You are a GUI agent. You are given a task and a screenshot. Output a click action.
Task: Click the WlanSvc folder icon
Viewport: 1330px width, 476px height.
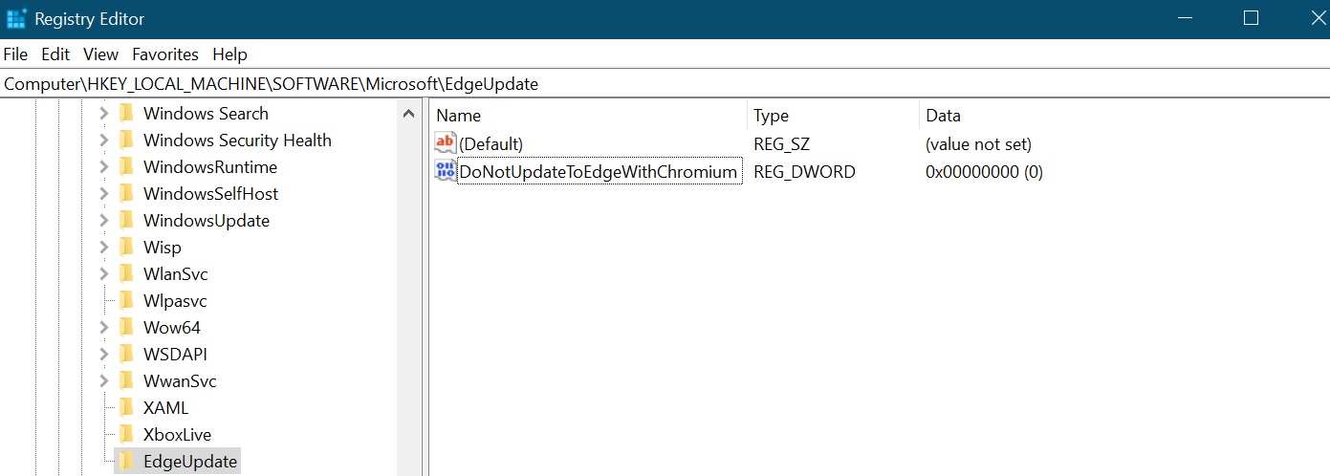pyautogui.click(x=126, y=273)
